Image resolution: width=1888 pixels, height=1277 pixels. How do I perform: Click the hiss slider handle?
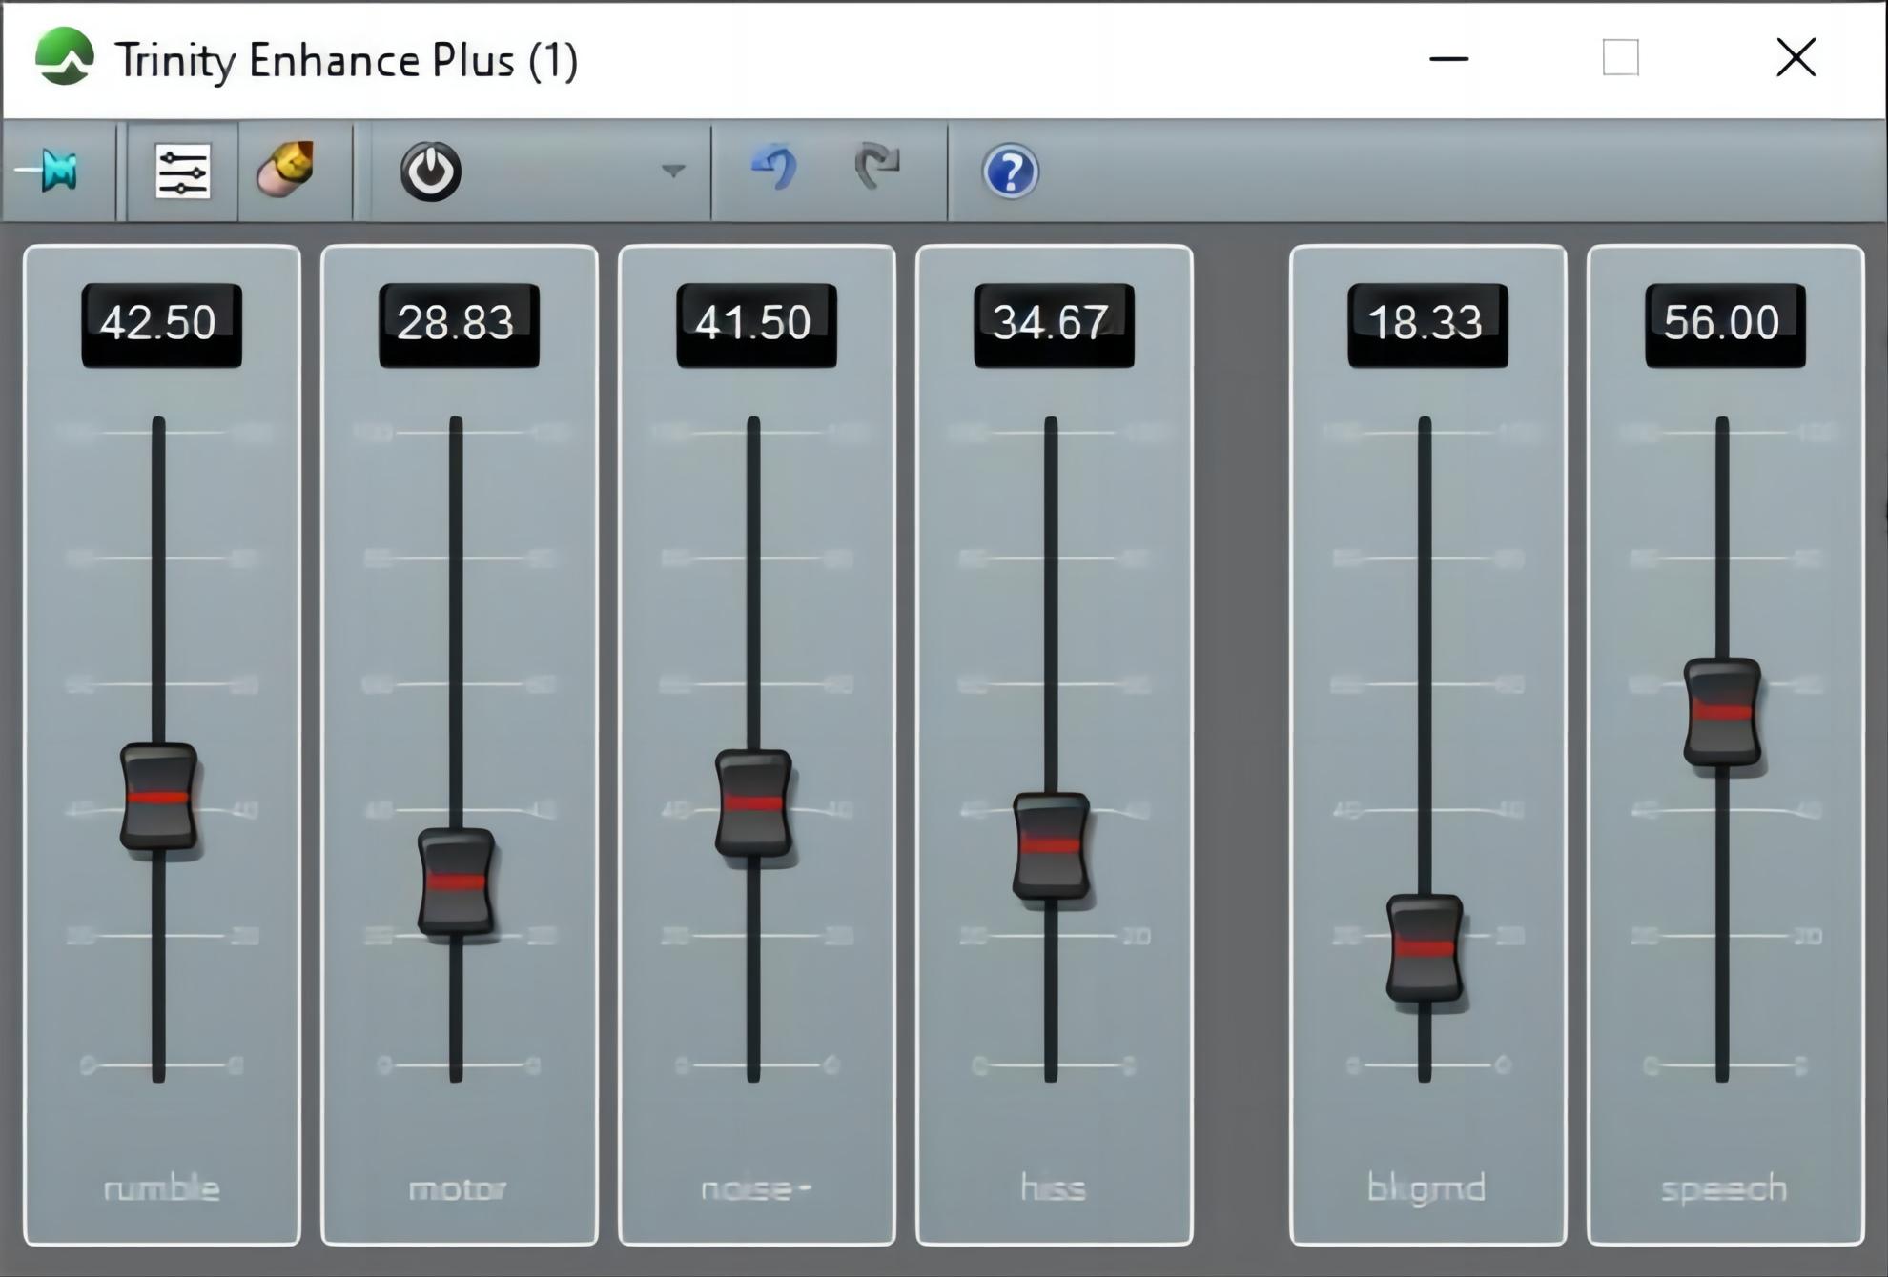point(1051,846)
